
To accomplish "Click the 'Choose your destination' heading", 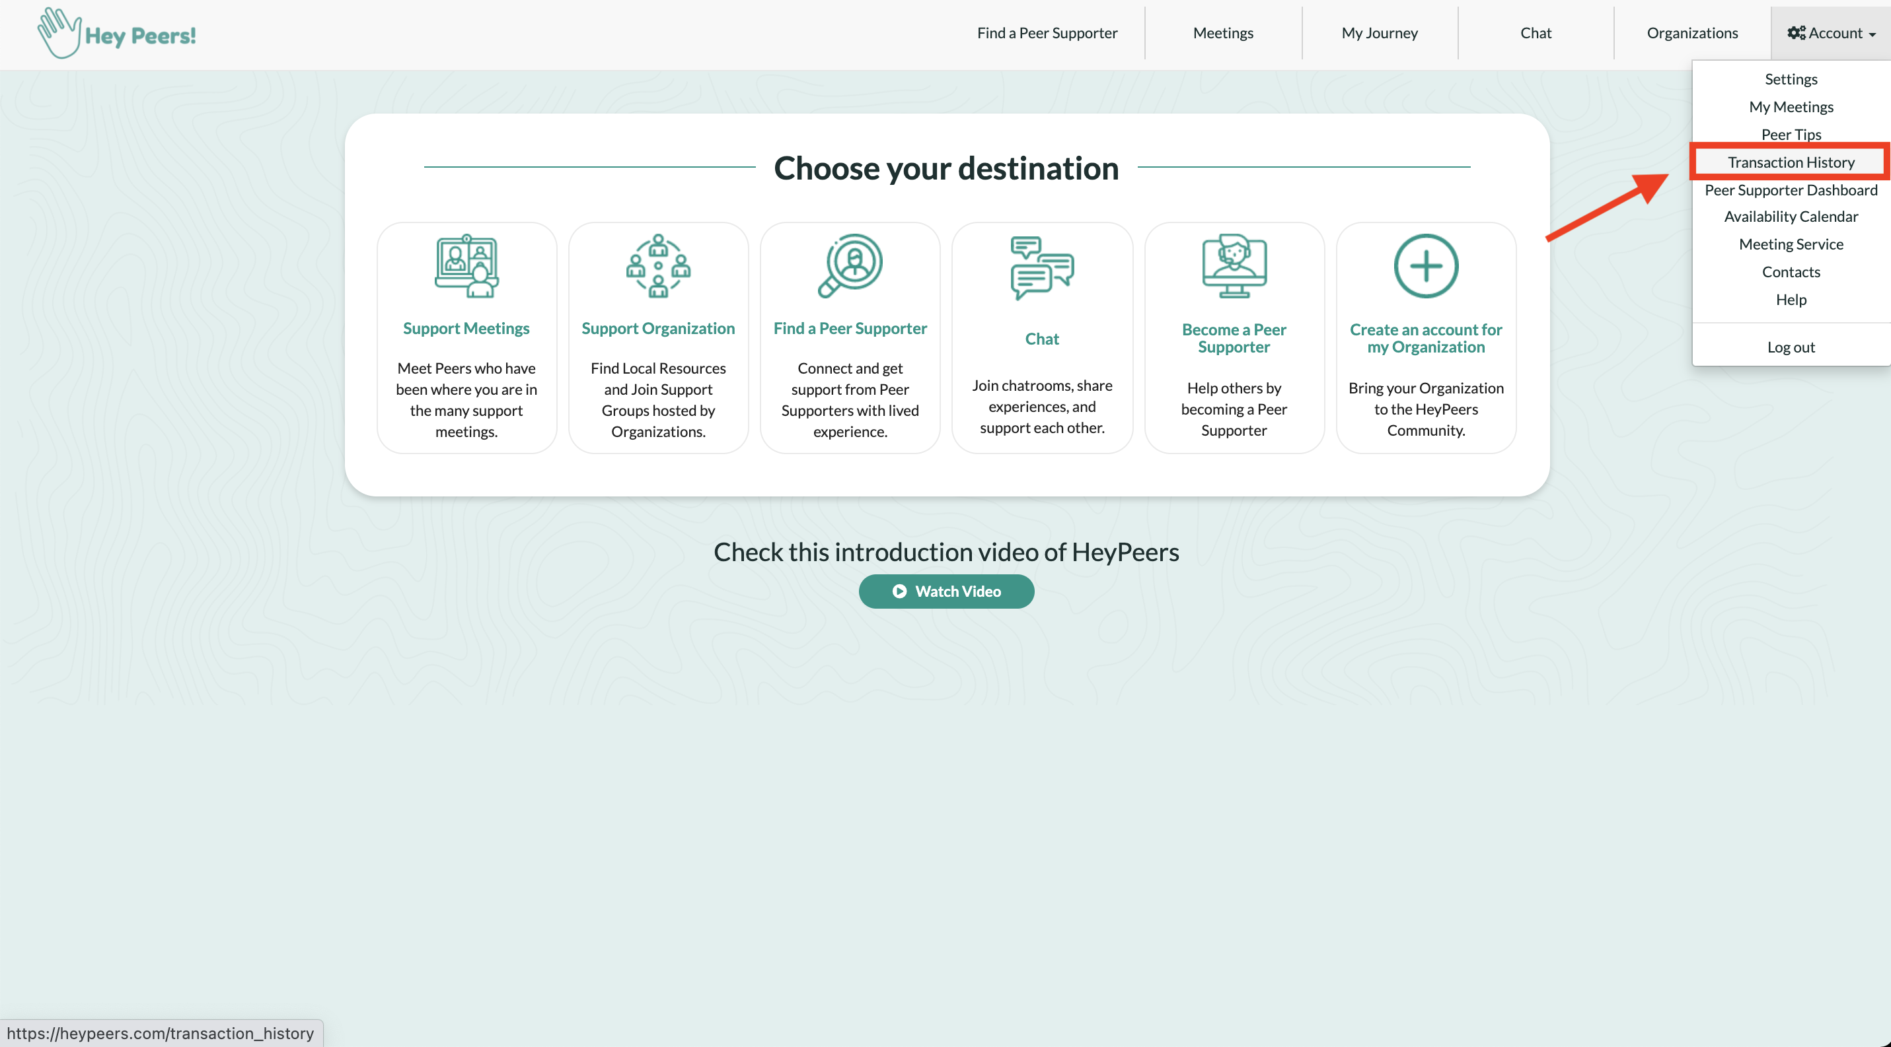I will click(946, 168).
